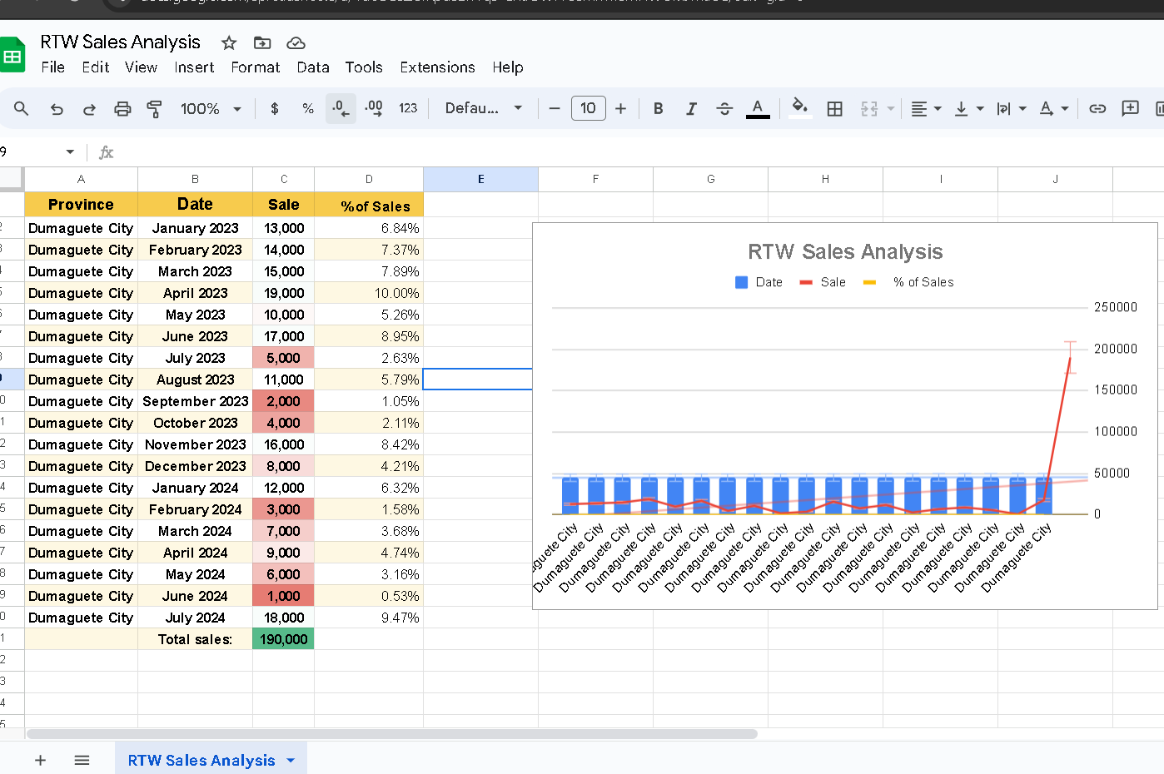Decrease decimal places
The image size is (1164, 774).
point(341,108)
